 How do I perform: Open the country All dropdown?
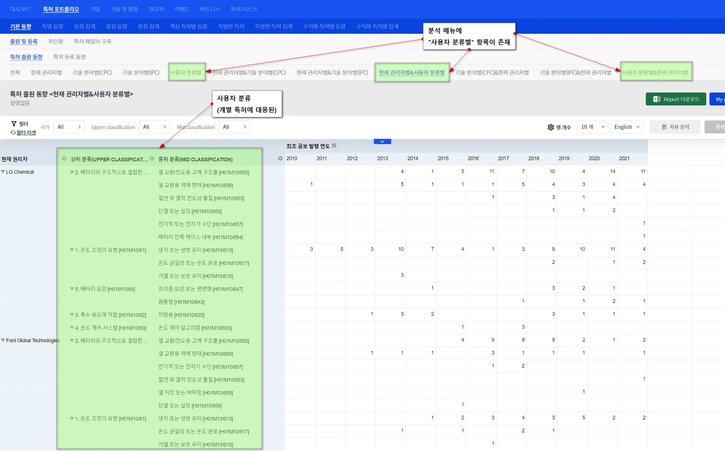(x=69, y=127)
